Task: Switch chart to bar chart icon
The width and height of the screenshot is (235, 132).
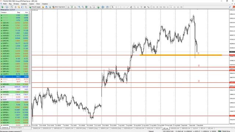Action: pyautogui.click(x=68, y=7)
